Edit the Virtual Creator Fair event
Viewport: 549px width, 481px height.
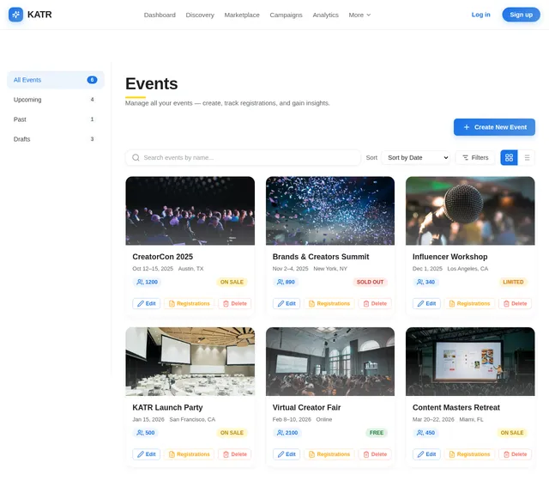(287, 454)
